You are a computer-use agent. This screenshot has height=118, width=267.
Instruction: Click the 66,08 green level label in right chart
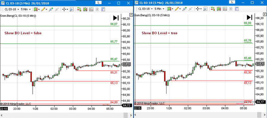click(x=247, y=23)
